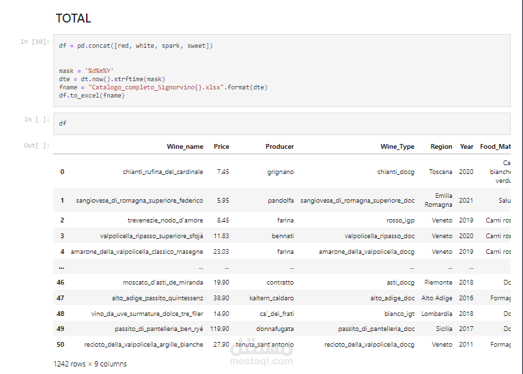The height and width of the screenshot is (374, 523).
Task: Select the Year column header
Action: (x=466, y=147)
